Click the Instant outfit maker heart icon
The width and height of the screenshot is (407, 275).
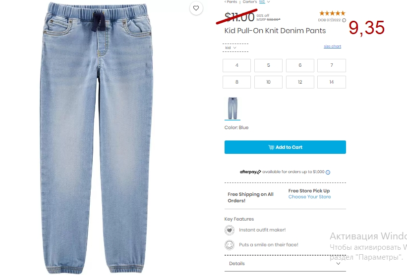pos(230,230)
